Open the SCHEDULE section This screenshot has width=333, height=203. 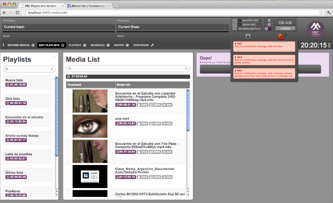click(100, 45)
